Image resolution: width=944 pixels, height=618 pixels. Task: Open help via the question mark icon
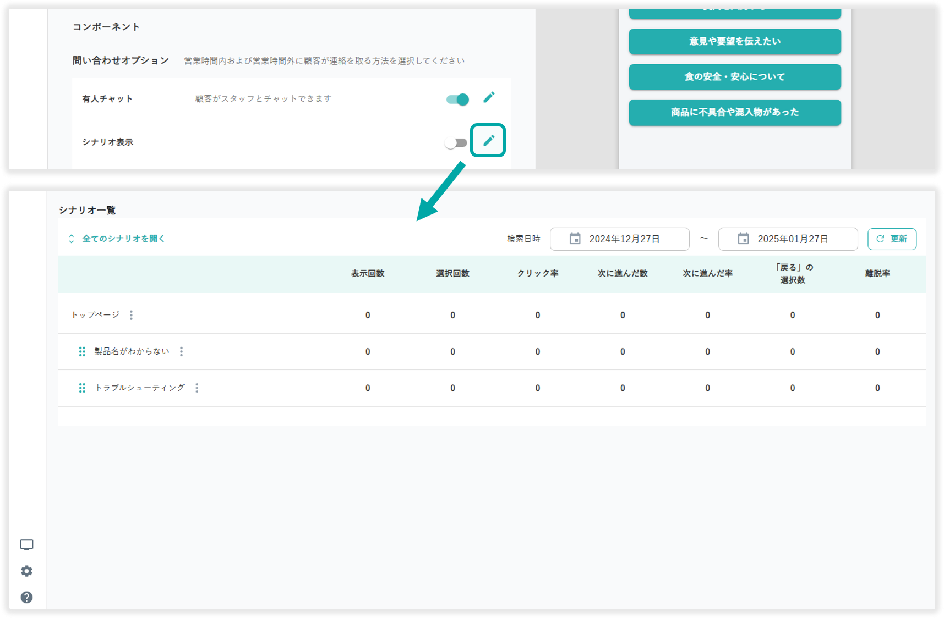[26, 597]
